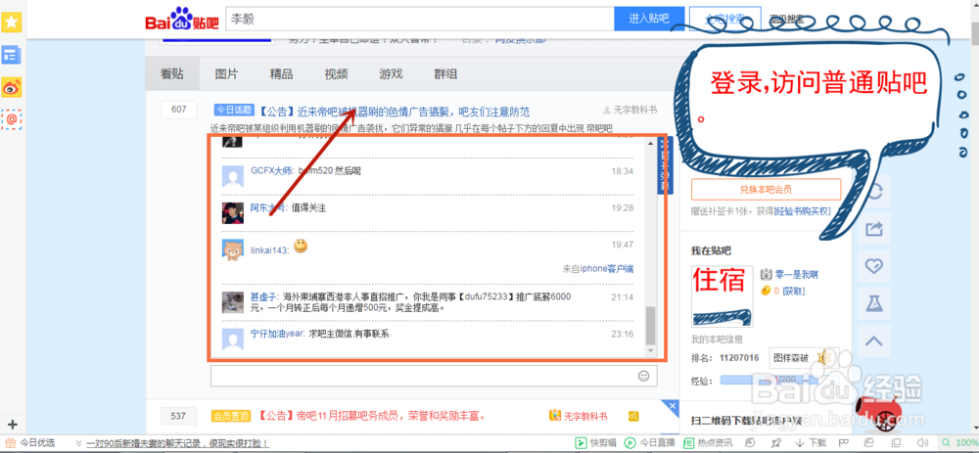This screenshot has width=979, height=453.
Task: Click the 获取 link beside the coin
Action: [794, 291]
